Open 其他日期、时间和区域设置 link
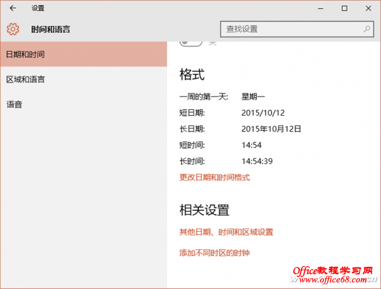Viewport: 381px width, 289px height. (226, 232)
